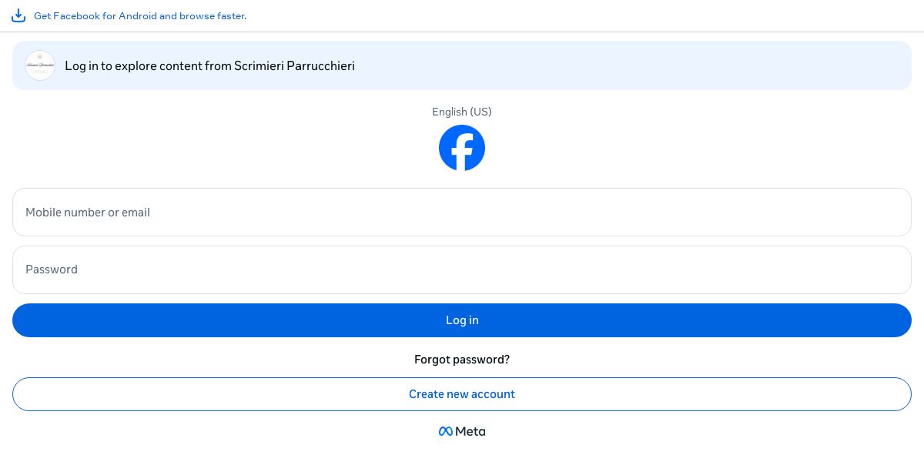Click the Meta infinity logo symbol

click(445, 431)
